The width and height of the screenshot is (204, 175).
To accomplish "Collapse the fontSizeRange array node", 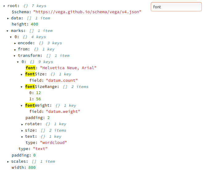I will click(x=22, y=87).
